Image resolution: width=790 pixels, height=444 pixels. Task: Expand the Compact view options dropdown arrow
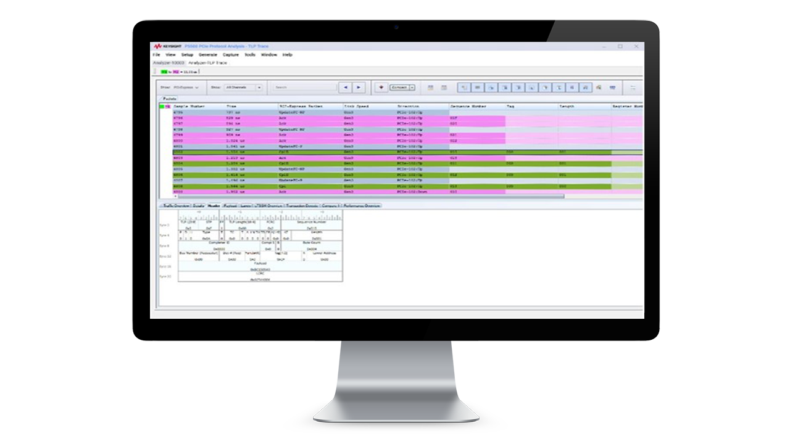[x=412, y=87]
